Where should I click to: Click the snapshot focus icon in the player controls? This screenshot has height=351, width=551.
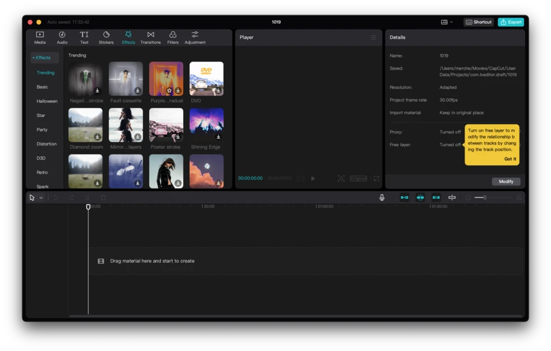(341, 178)
